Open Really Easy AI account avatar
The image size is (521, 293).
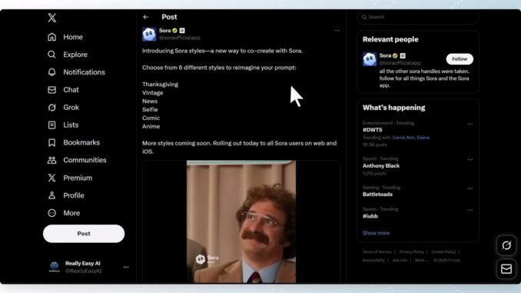click(54, 267)
